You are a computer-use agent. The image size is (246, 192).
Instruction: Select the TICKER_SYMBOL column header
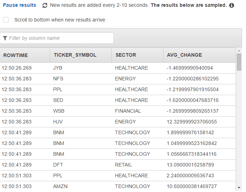pyautogui.click(x=81, y=55)
